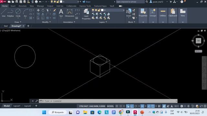Click the keyword search box
This screenshot has width=207, height=116.
(x=130, y=2)
